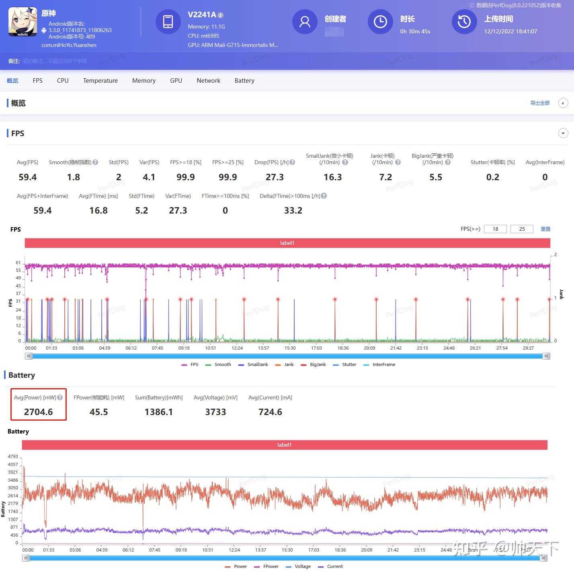
Task: Open the Temperature tab
Action: tap(100, 81)
